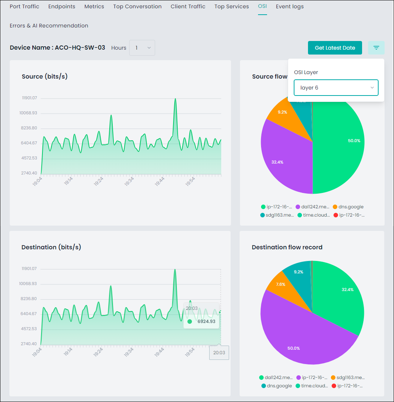Viewport: 394px width, 402px height.
Task: Click the highest peak in Source chart
Action: (x=175, y=99)
